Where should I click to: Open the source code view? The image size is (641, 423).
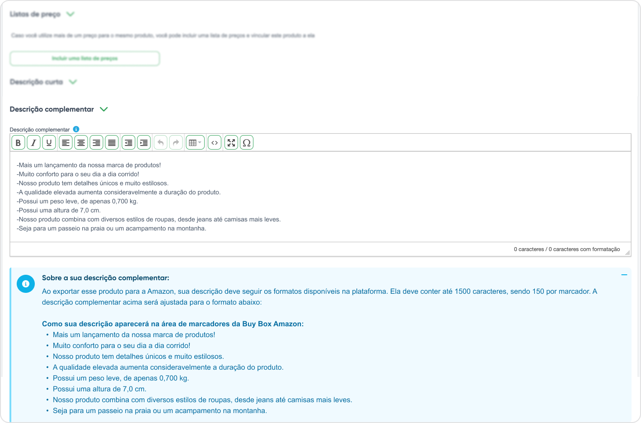[x=215, y=143]
